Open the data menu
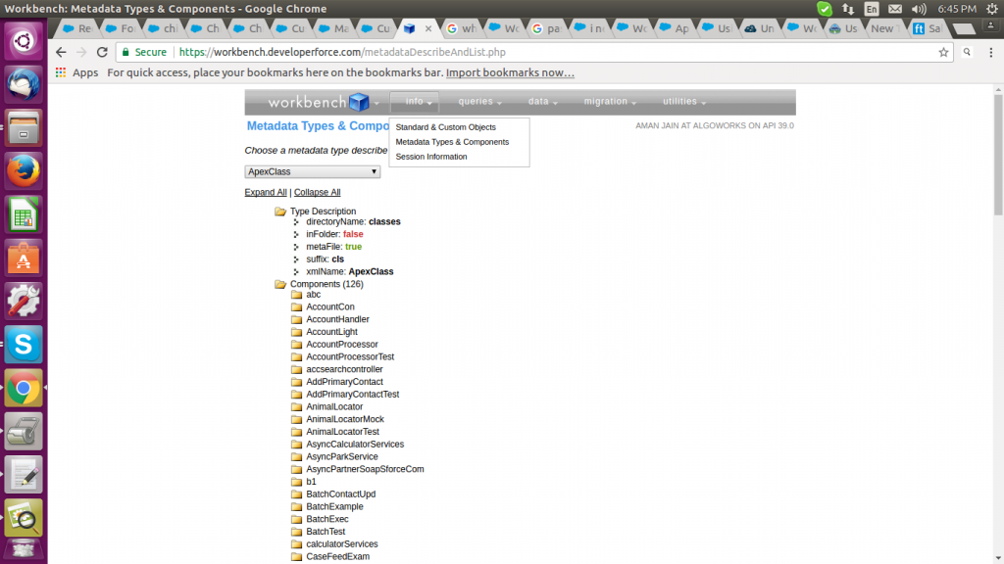 pos(542,102)
